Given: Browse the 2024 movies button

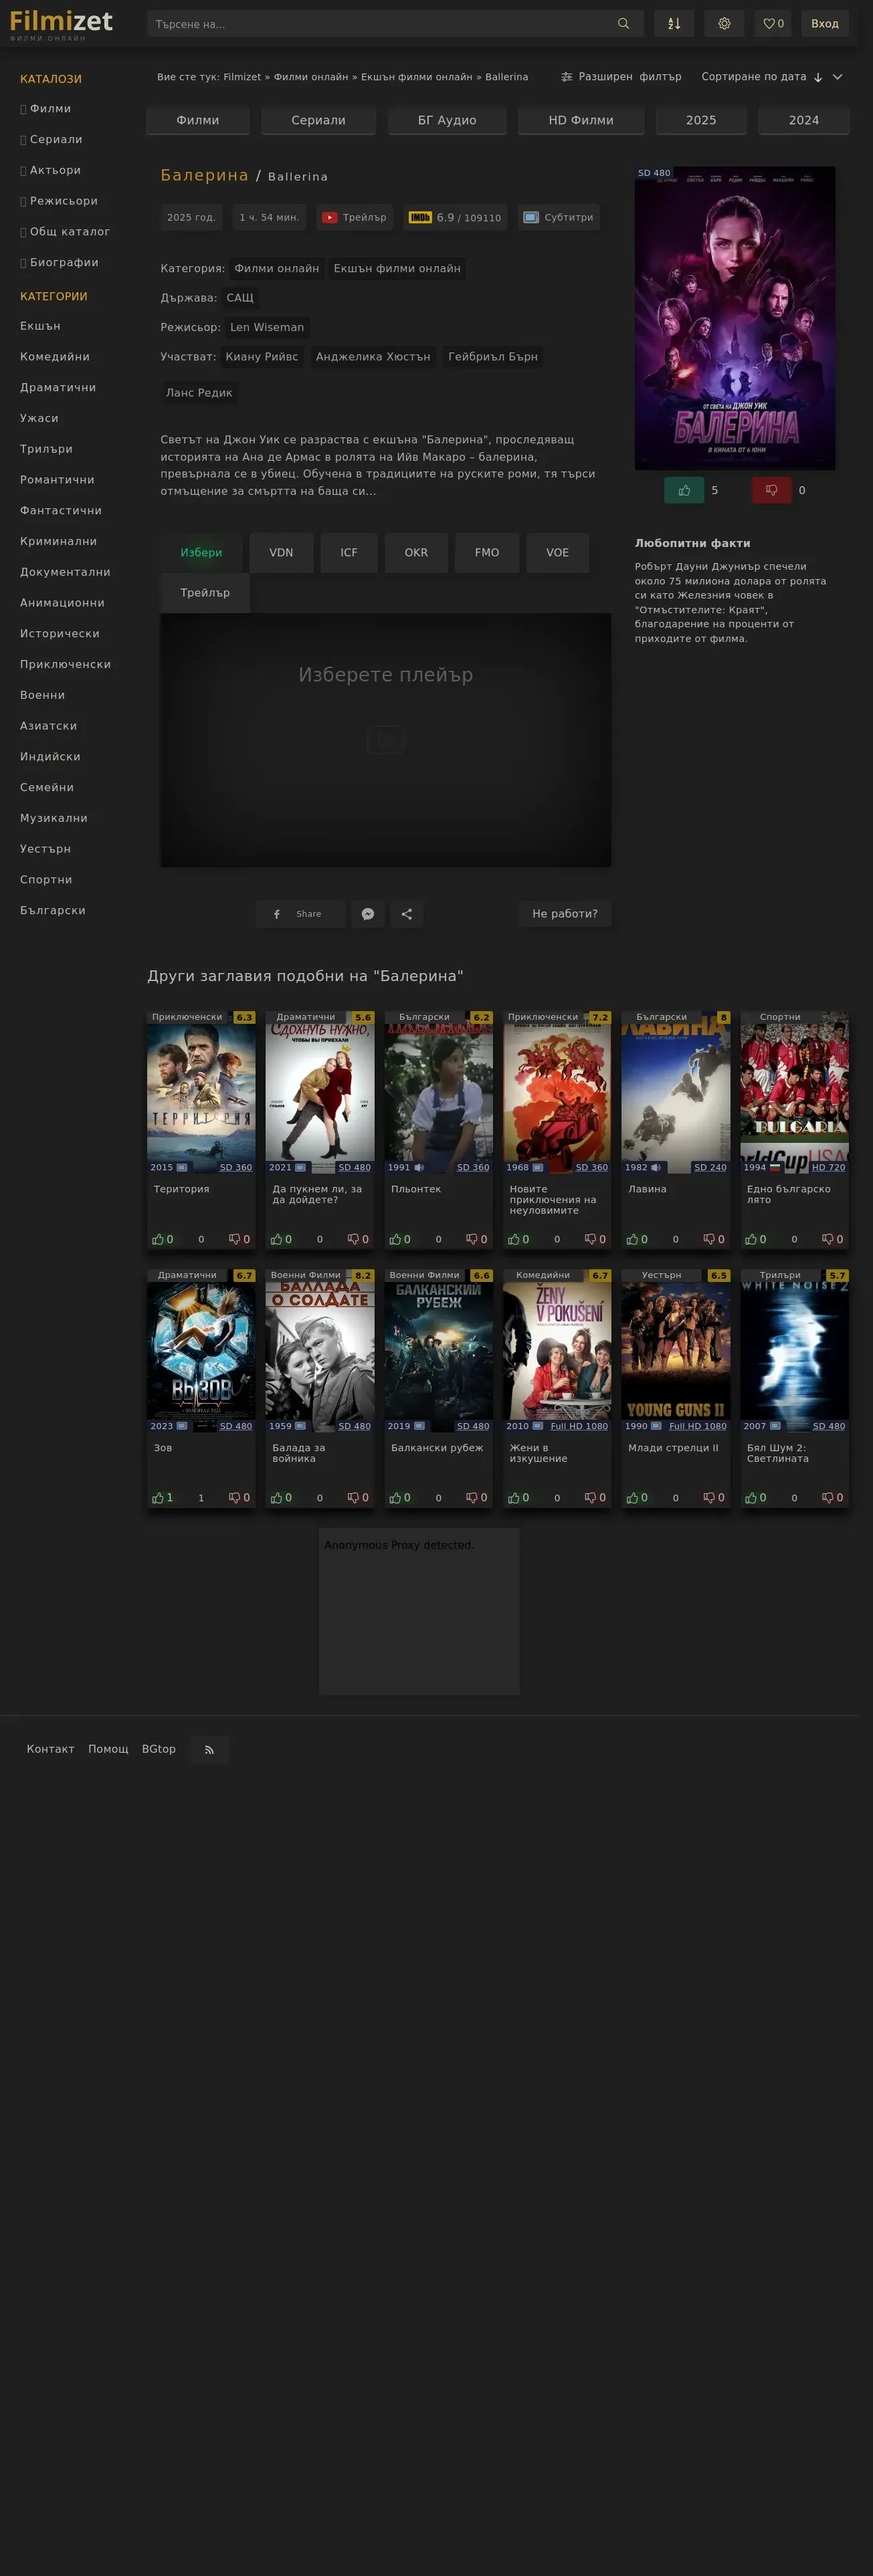Looking at the screenshot, I should tap(804, 120).
